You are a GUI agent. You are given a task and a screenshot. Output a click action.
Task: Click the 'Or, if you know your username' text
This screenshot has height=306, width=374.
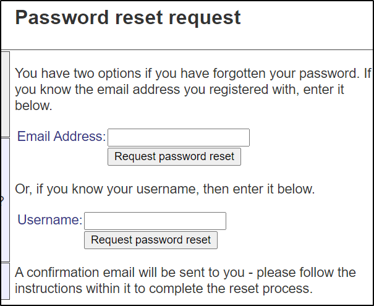tap(164, 189)
